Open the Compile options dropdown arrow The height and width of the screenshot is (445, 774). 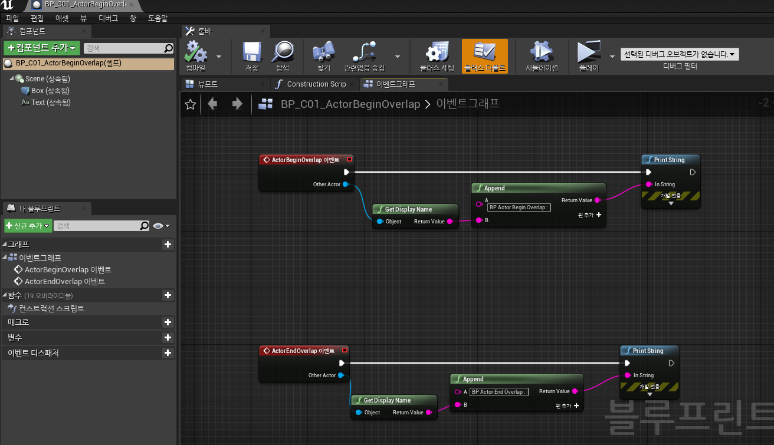219,57
